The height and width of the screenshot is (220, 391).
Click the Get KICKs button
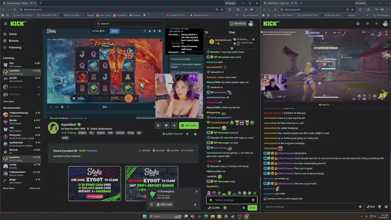pyautogui.click(x=238, y=24)
